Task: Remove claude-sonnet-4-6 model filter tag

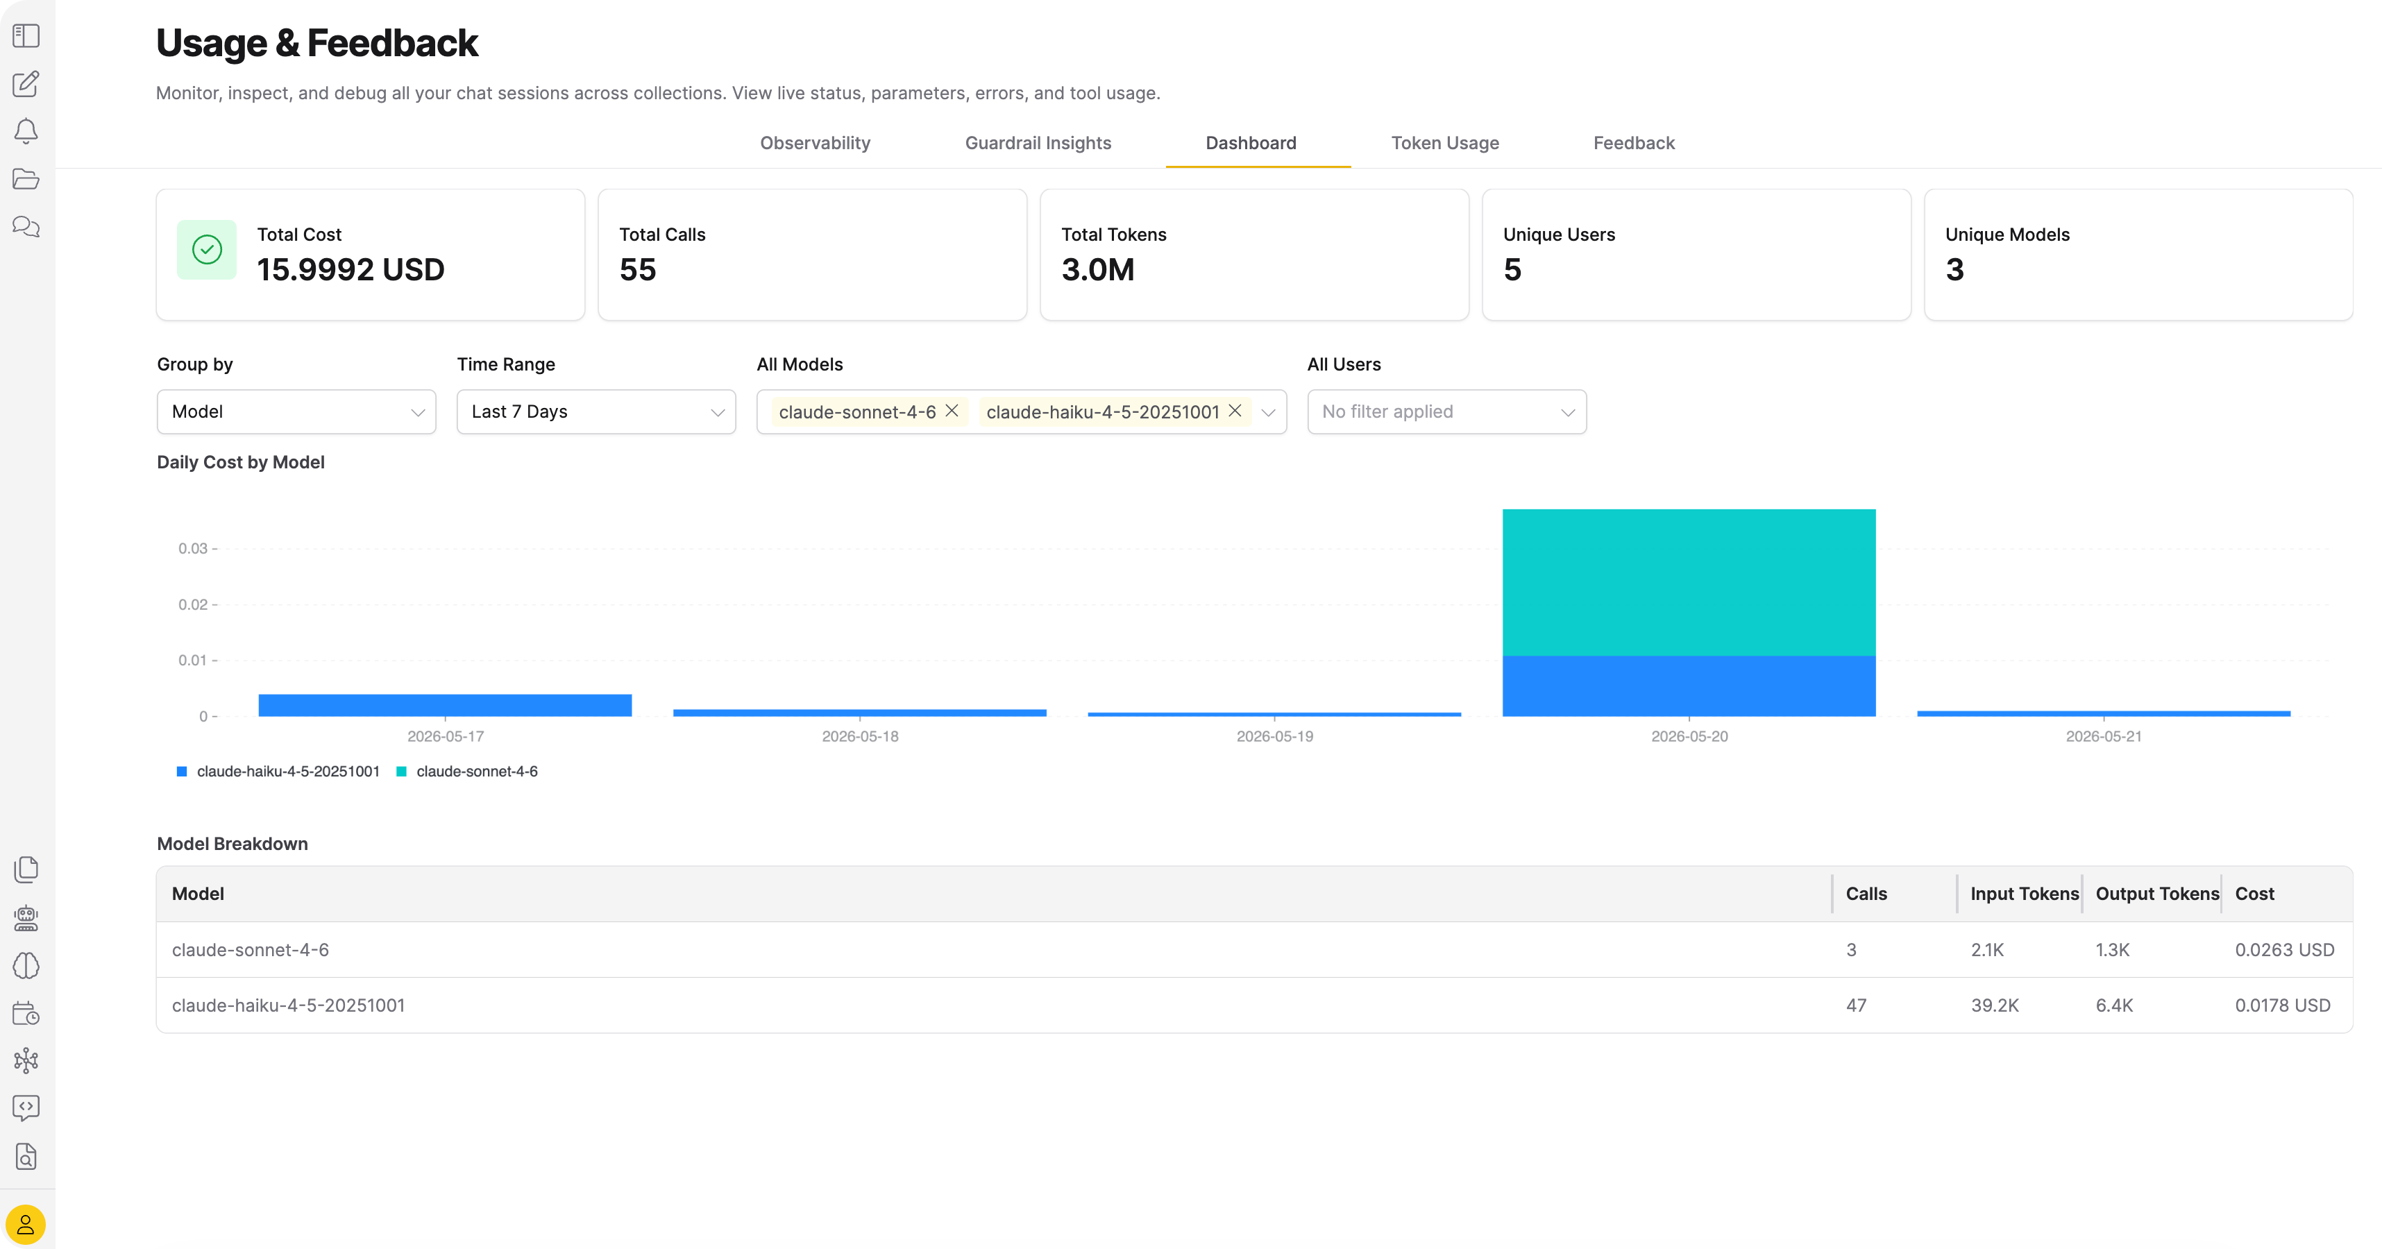Action: click(952, 411)
